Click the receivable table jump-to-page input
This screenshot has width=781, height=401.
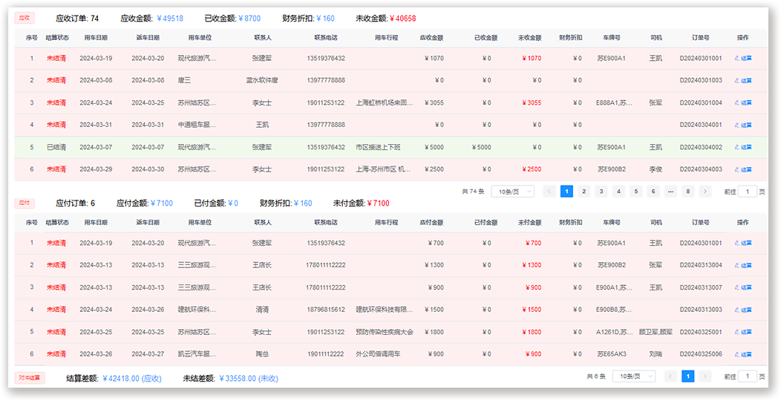point(747,192)
